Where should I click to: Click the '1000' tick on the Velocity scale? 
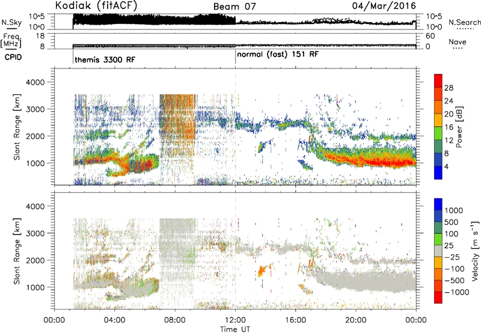point(453,210)
